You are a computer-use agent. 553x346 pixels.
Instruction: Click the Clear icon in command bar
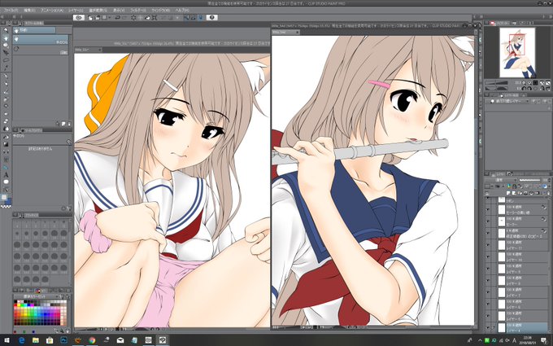pyautogui.click(x=133, y=18)
